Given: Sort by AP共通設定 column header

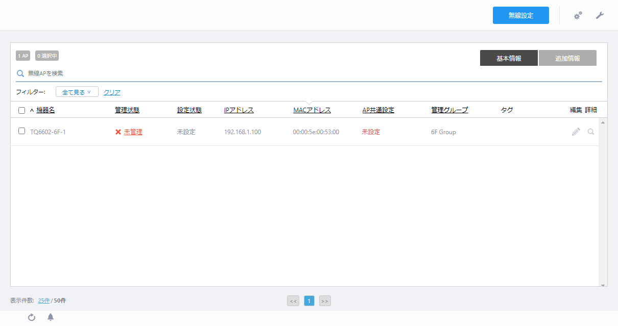Looking at the screenshot, I should coord(378,110).
